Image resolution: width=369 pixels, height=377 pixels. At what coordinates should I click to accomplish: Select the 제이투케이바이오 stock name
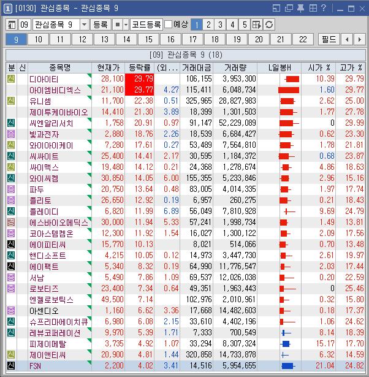[x=58, y=112]
